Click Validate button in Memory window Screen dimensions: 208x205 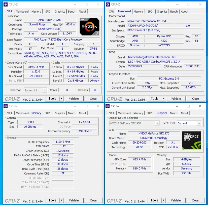[x=74, y=200]
